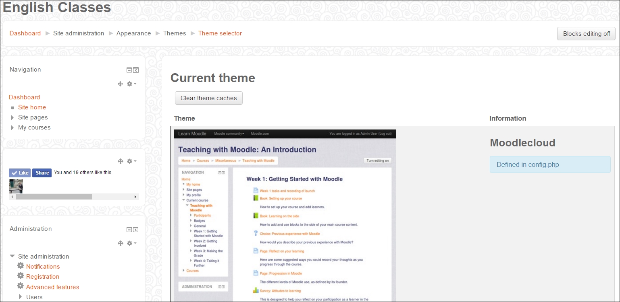Screen dimensions: 620x302
Task: Click the Users tree label
Action: 34,297
